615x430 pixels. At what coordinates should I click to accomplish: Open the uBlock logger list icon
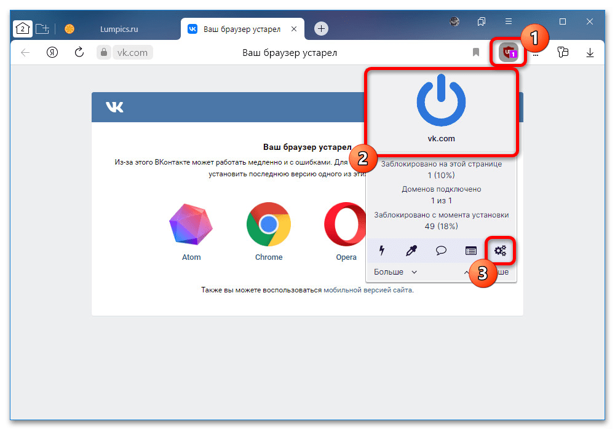tap(470, 251)
